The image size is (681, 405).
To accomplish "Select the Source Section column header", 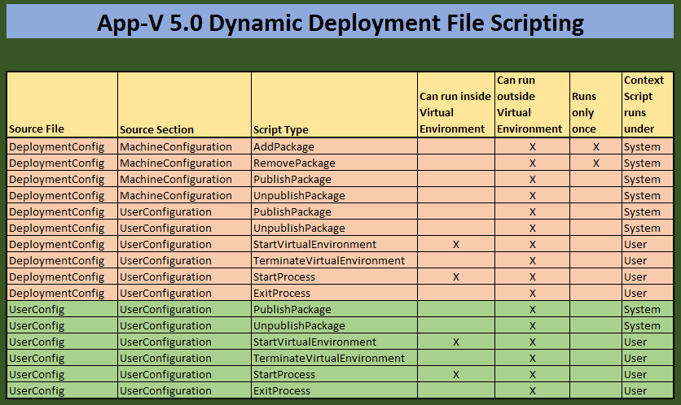I will click(156, 129).
